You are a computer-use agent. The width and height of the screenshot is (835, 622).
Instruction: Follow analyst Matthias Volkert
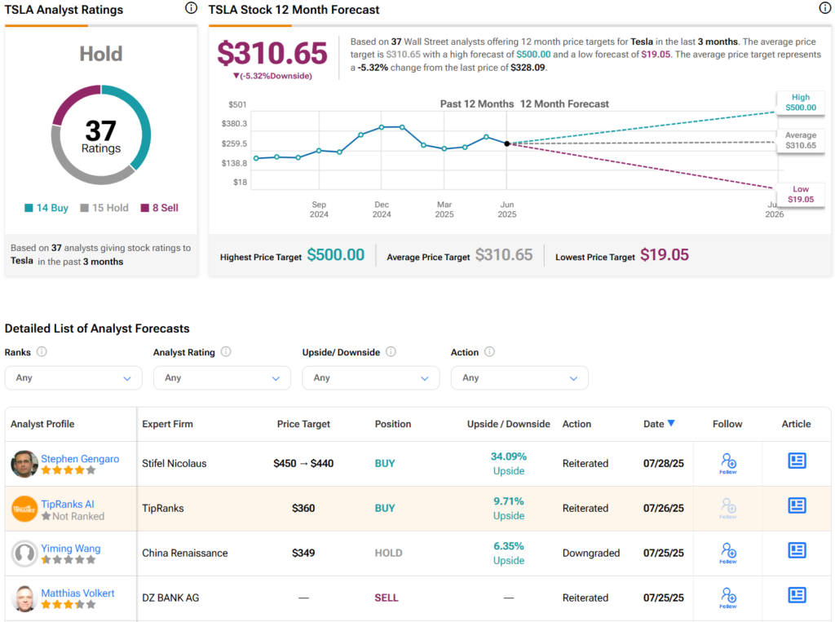[728, 598]
